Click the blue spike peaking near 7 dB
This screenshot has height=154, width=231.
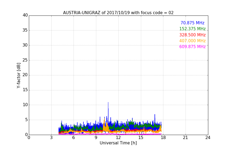(155, 118)
